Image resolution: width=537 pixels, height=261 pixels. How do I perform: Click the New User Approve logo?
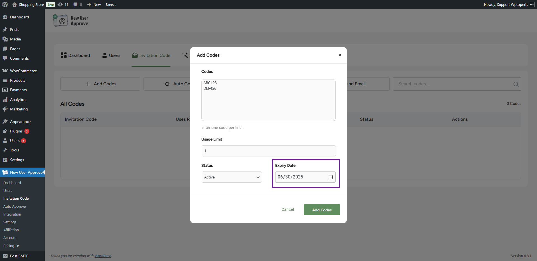pos(71,21)
